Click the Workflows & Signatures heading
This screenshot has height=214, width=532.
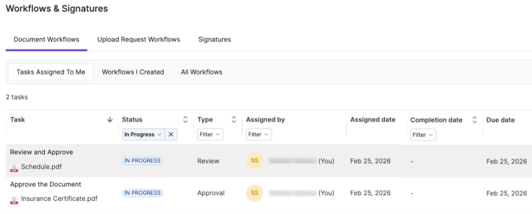57,8
